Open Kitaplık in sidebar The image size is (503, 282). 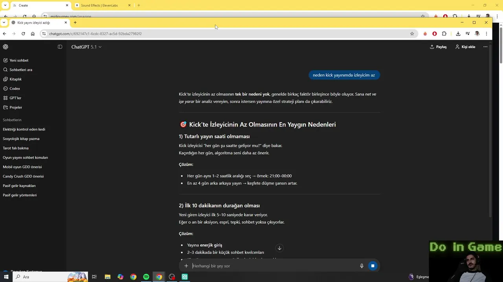(33, 79)
